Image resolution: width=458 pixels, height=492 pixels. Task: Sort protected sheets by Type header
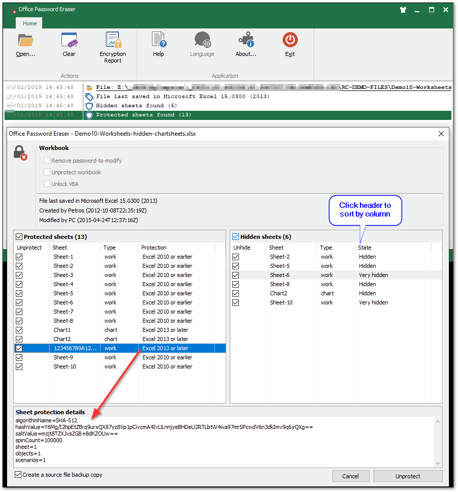tap(119, 248)
